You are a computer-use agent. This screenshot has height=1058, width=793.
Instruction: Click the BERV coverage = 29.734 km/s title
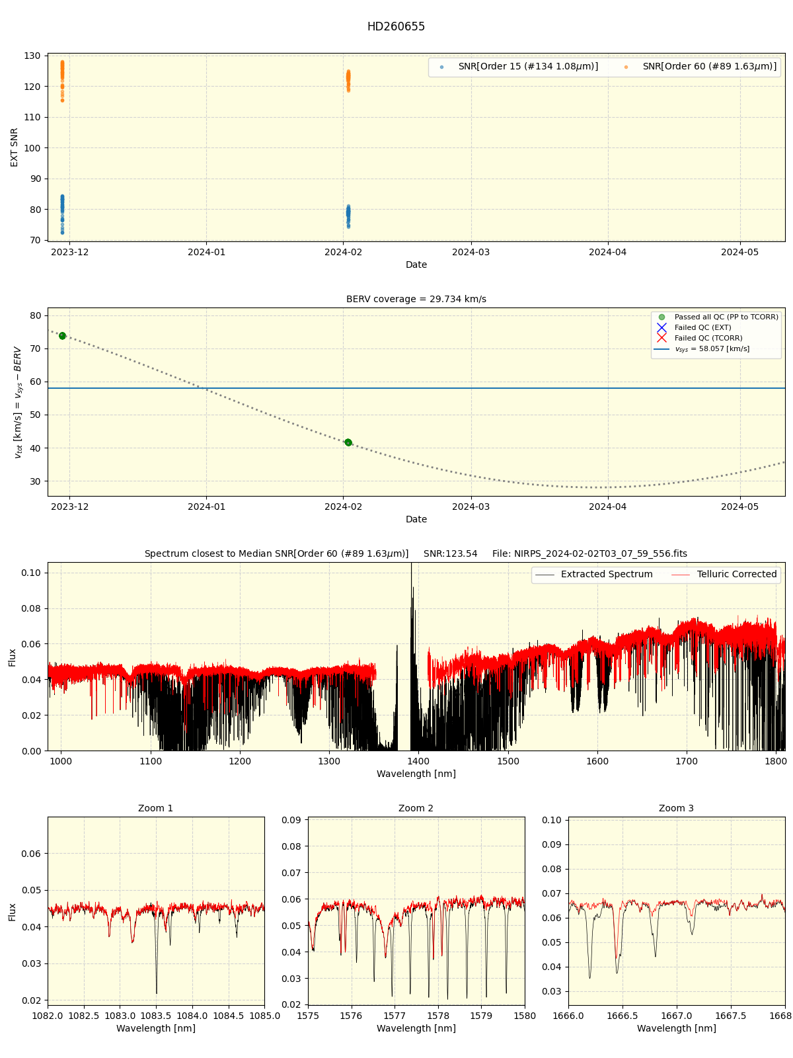tap(416, 300)
